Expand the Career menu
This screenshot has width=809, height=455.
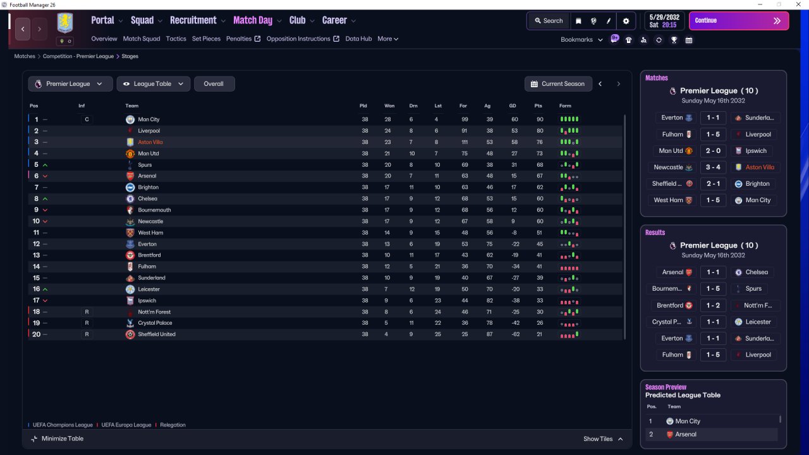click(339, 20)
